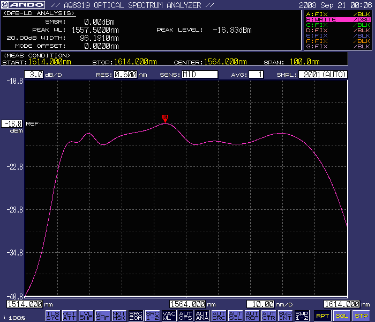Click the RES 0.500 nm field

[125, 75]
